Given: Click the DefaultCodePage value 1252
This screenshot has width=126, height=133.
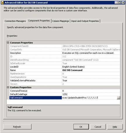Looking at the screenshot, I should (91, 94).
